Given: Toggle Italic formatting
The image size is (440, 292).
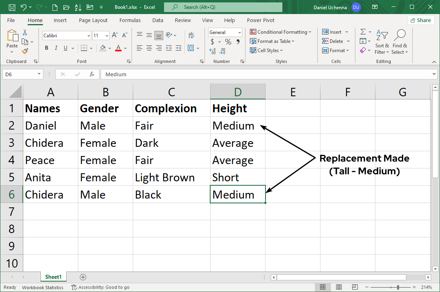Looking at the screenshot, I should [x=56, y=48].
